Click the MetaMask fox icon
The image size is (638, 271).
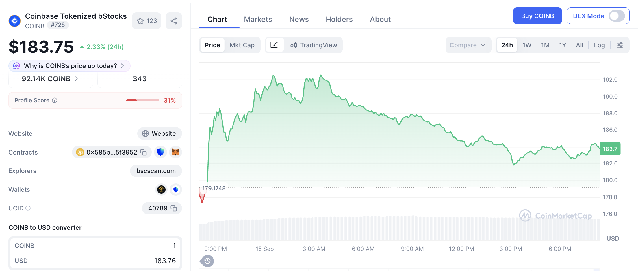(x=175, y=152)
